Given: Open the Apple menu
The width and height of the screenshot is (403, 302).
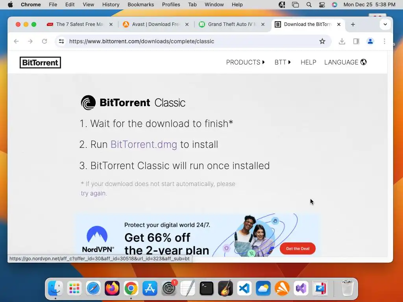Looking at the screenshot, I should (x=10, y=5).
